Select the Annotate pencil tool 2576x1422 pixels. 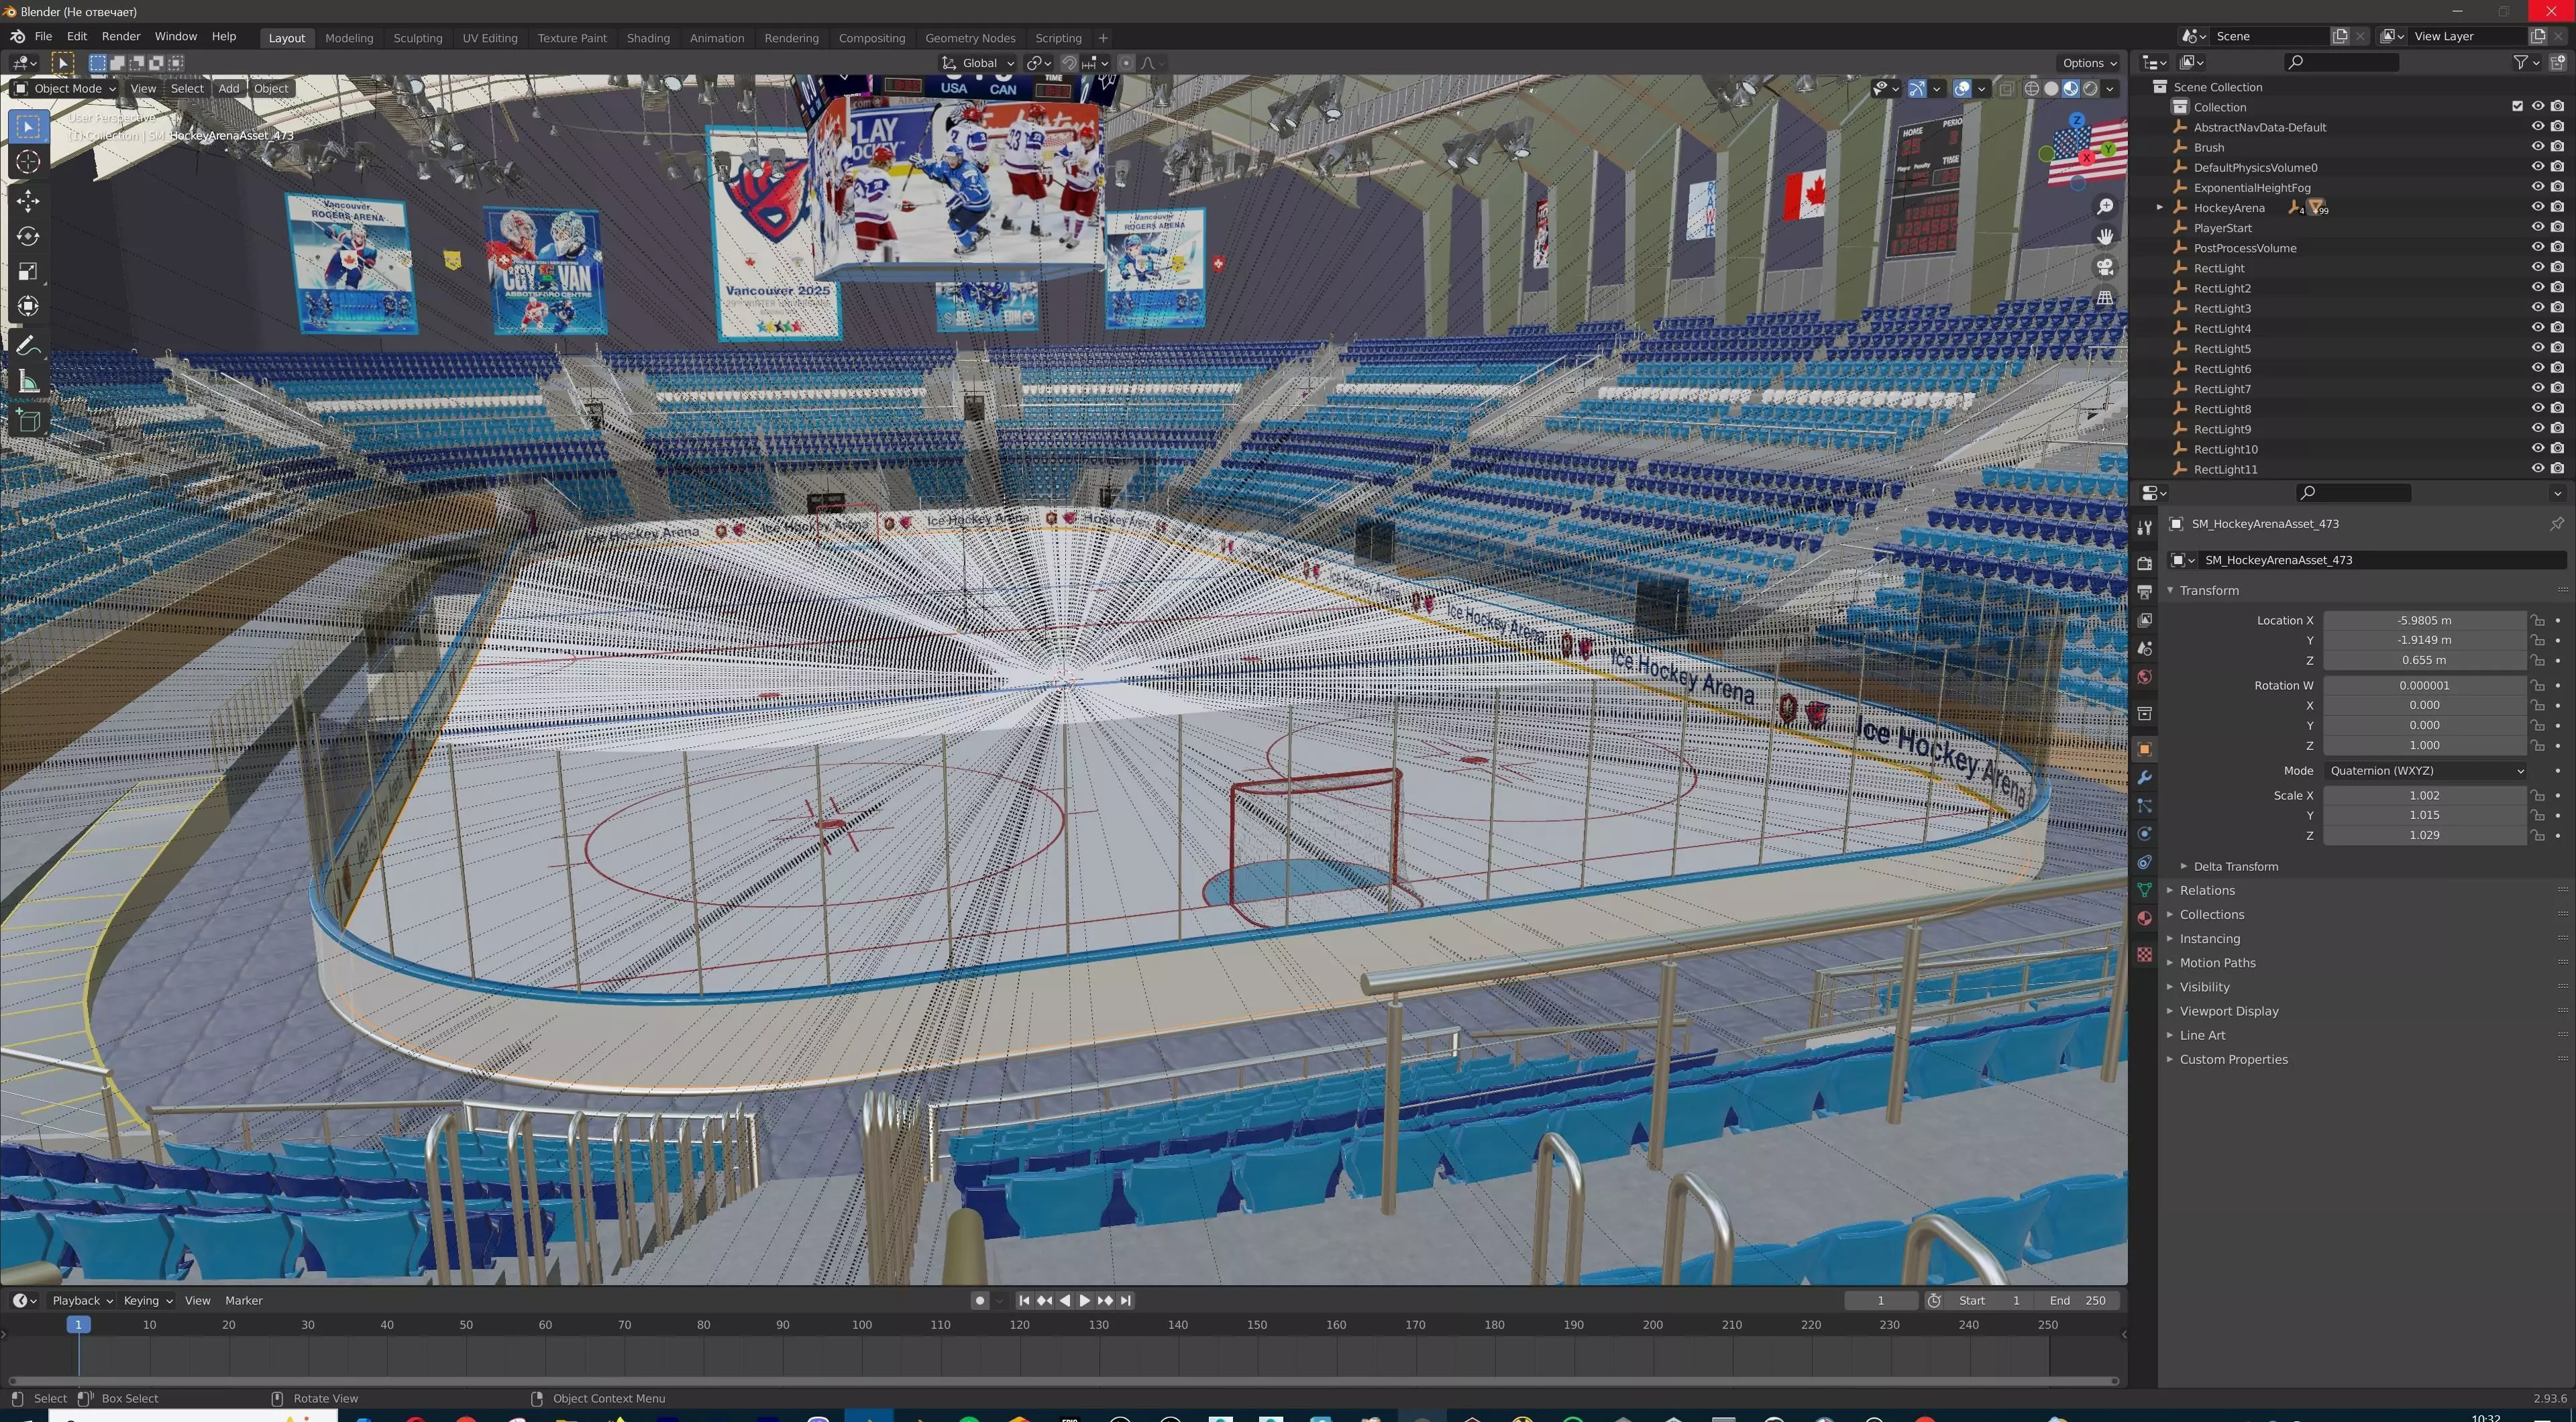28,346
